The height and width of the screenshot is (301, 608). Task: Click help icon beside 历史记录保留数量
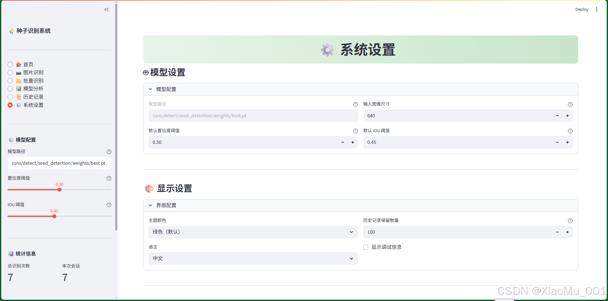click(x=570, y=221)
